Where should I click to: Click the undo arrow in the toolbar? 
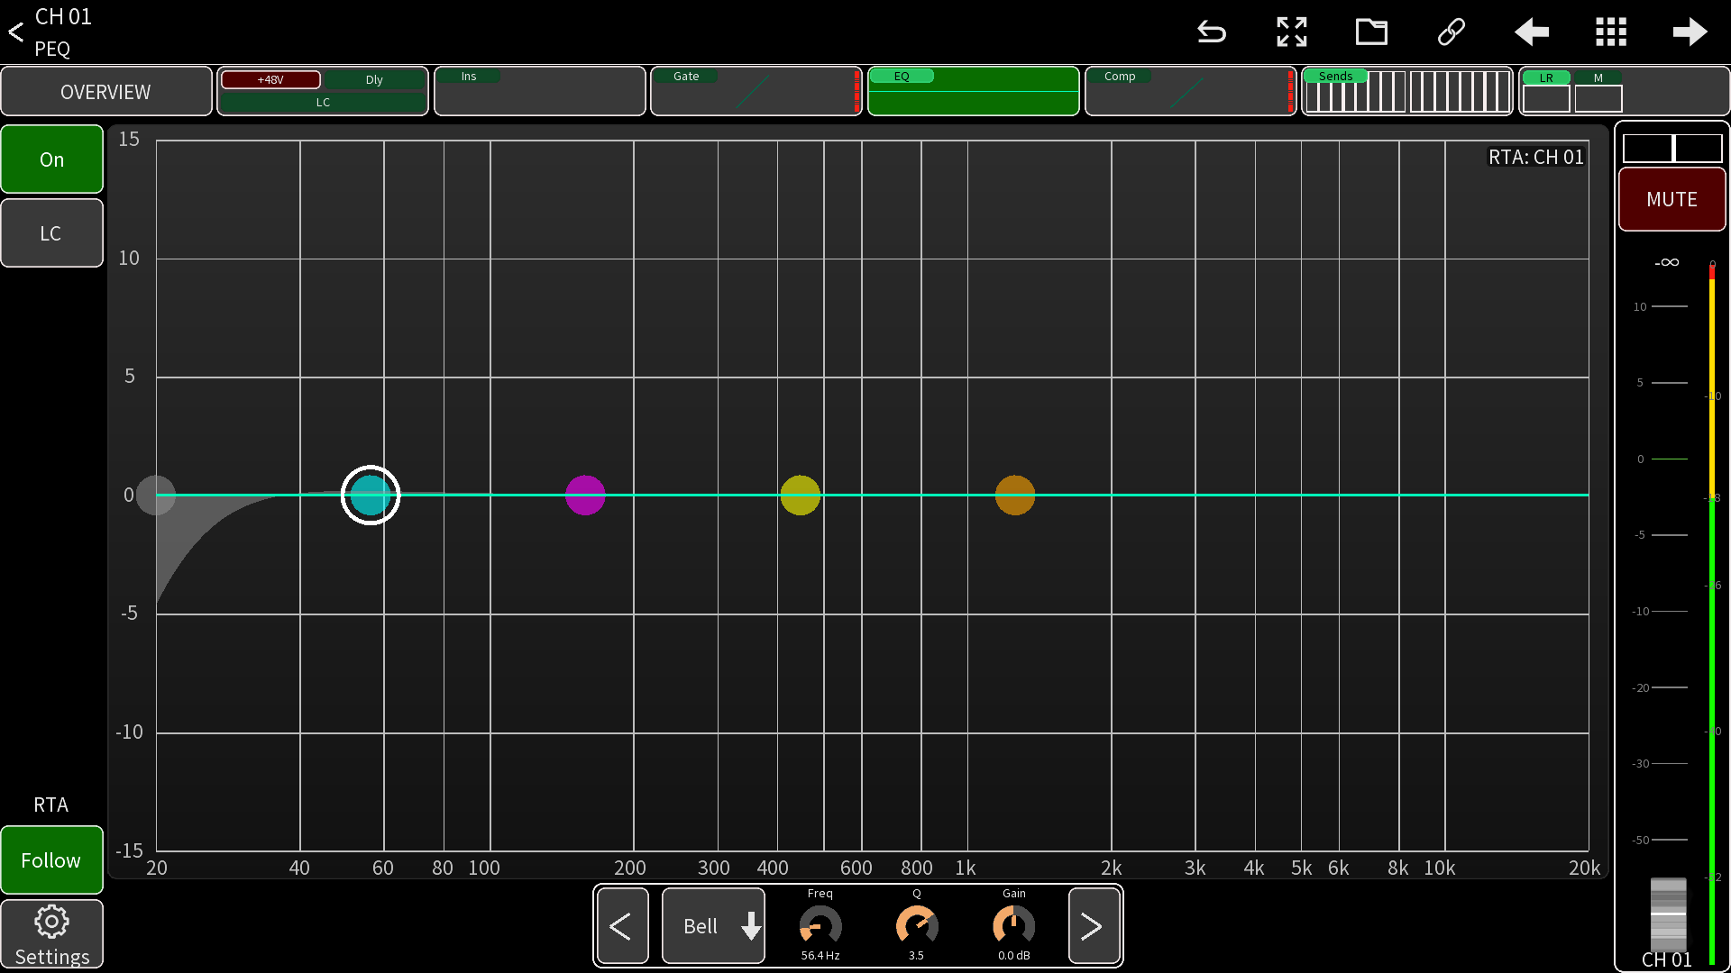click(x=1212, y=32)
